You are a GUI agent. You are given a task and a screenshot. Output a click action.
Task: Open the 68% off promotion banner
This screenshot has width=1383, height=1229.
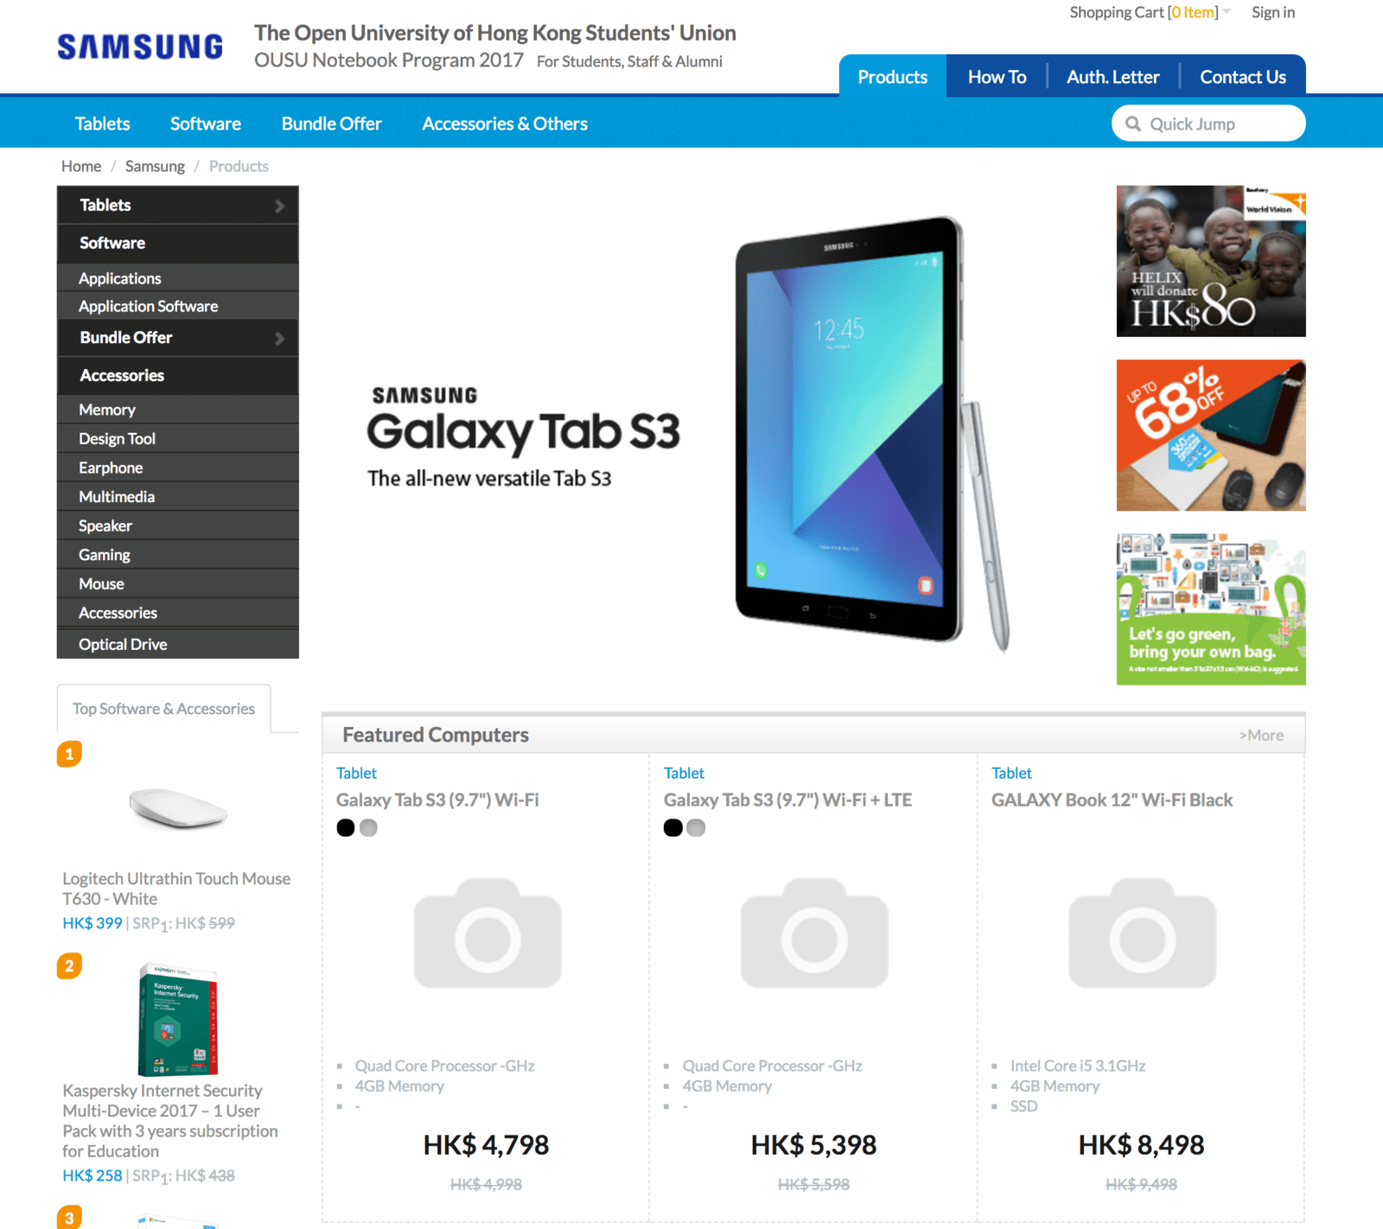[x=1211, y=436]
